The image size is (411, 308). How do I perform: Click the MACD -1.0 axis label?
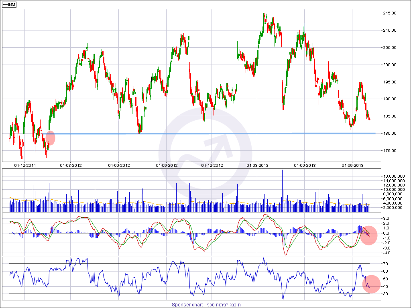point(386,238)
